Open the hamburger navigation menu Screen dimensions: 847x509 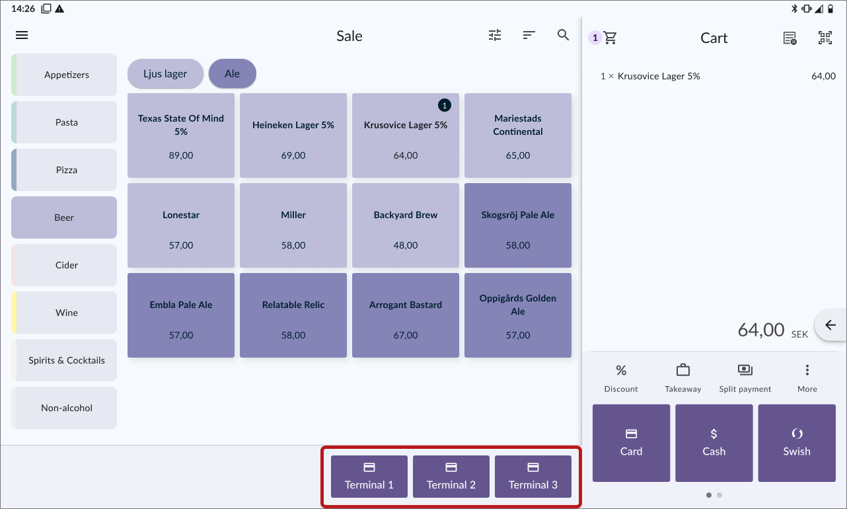point(22,35)
